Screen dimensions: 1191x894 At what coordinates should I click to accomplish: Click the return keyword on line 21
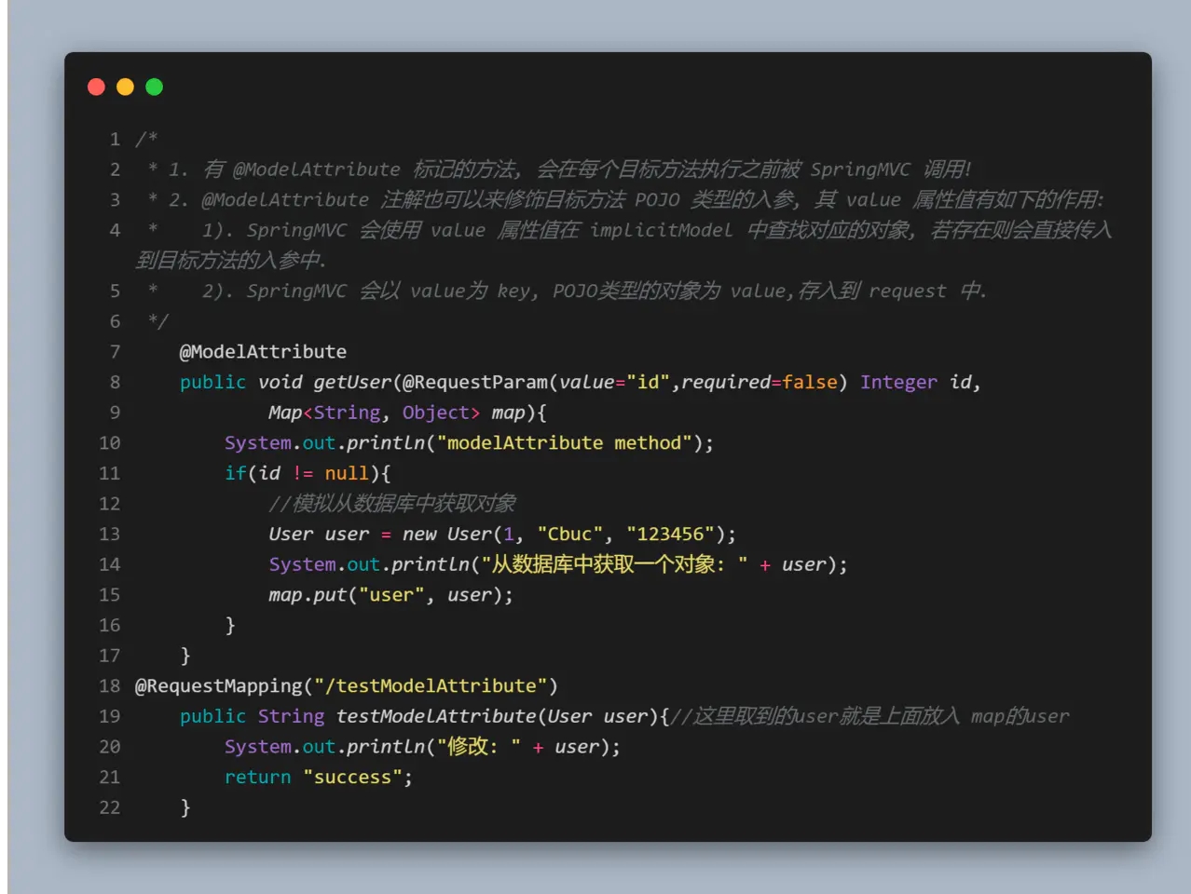[x=257, y=778]
